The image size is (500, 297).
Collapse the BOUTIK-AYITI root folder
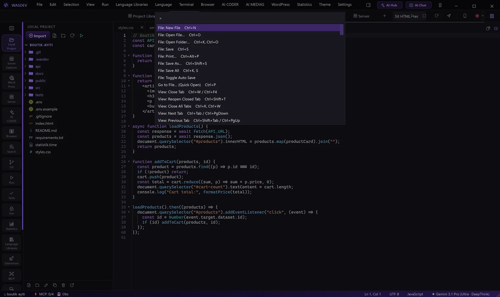[x=26, y=45]
